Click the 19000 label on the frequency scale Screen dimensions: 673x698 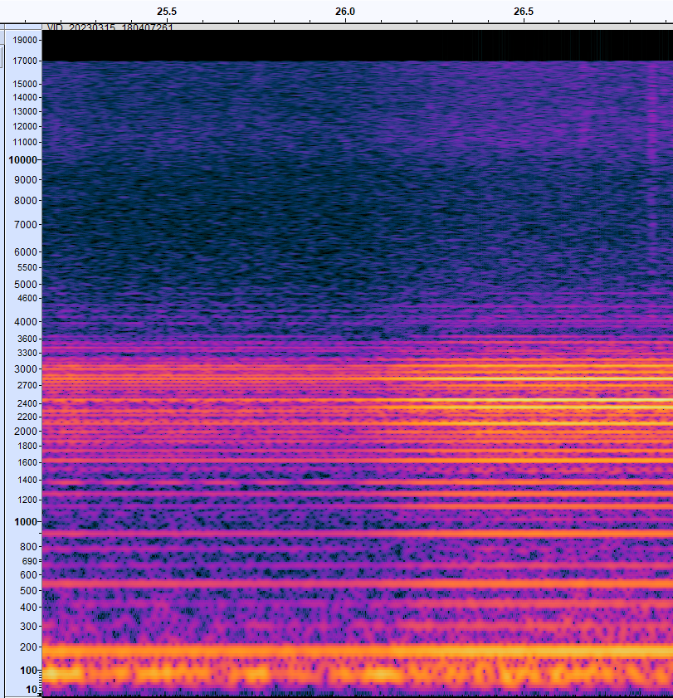tap(25, 40)
